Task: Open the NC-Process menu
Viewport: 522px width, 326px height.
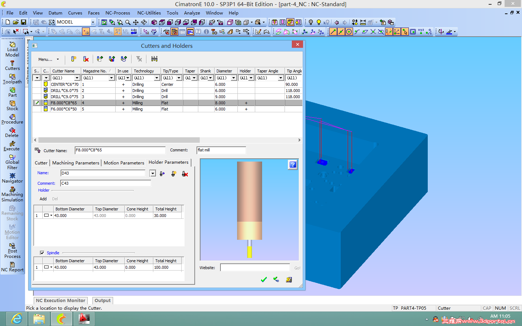Action: click(118, 13)
